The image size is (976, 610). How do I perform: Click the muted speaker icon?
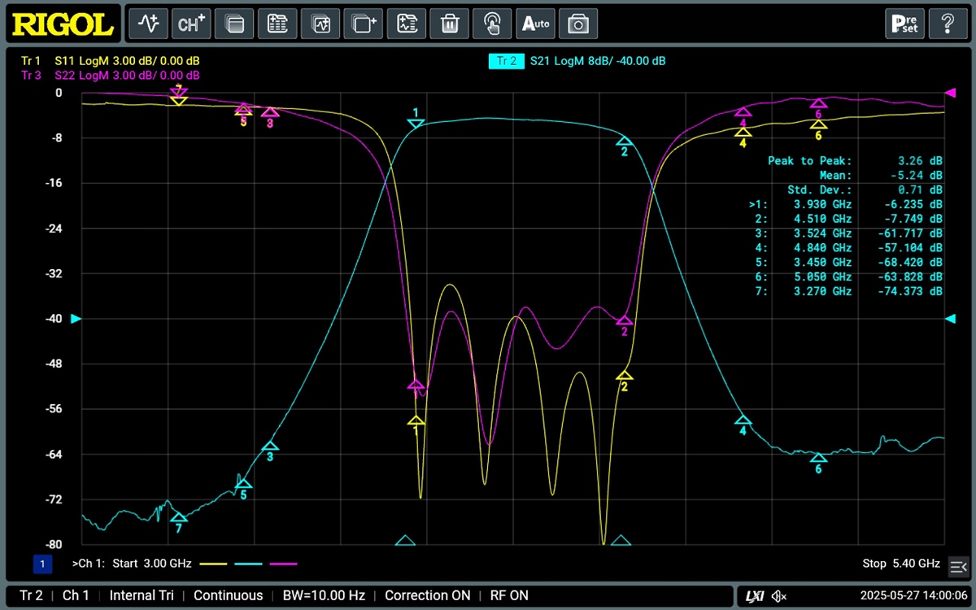click(778, 597)
